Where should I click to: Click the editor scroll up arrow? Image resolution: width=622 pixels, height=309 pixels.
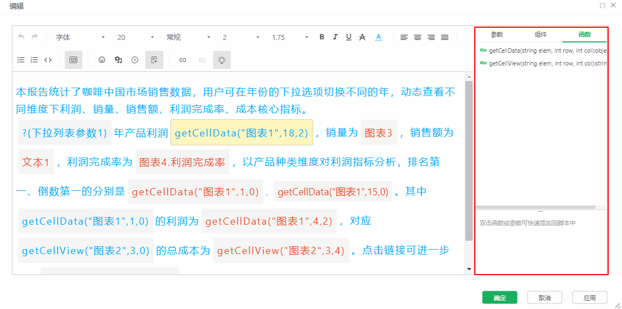pos(469,77)
